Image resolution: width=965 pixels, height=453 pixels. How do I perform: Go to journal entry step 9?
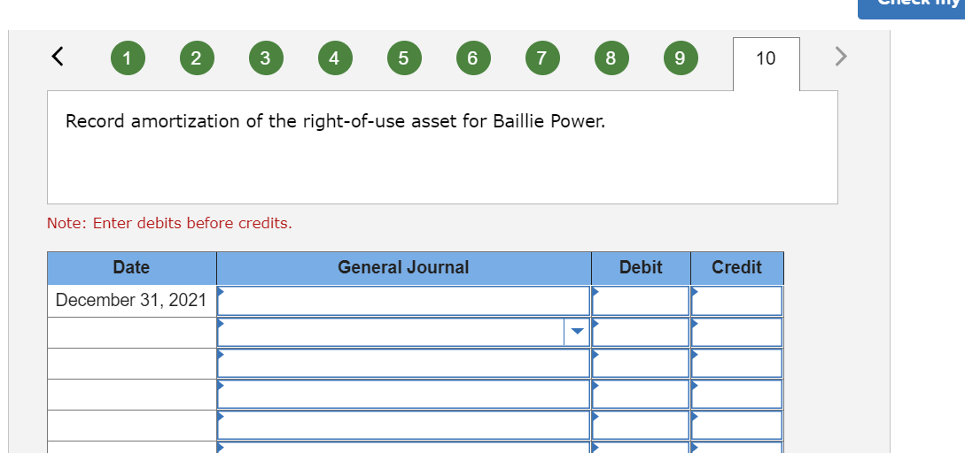pyautogui.click(x=680, y=58)
